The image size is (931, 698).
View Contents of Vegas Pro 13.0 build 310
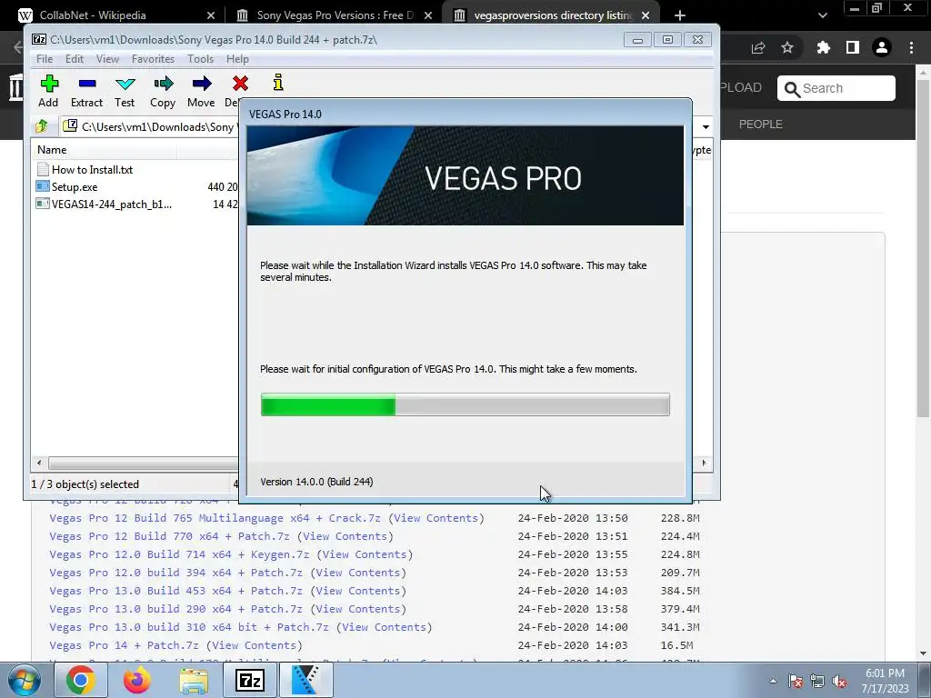pos(385,627)
